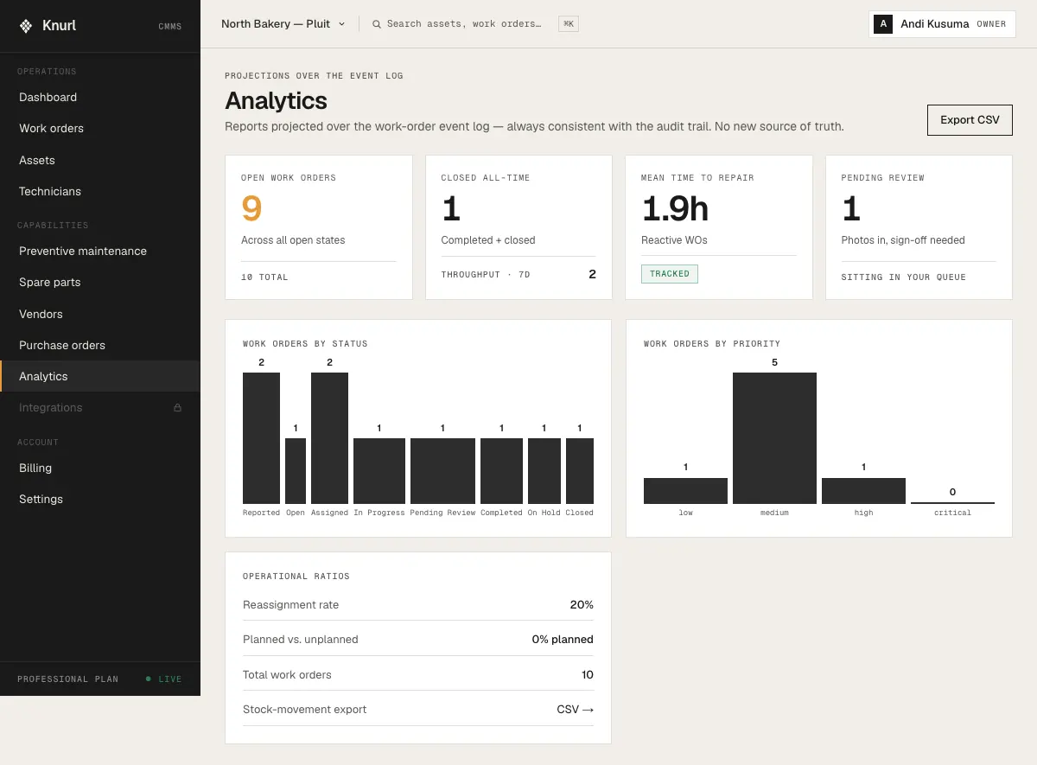Click the Mean Time to Repair card
Screen dimensions: 1037x765
coord(719,227)
